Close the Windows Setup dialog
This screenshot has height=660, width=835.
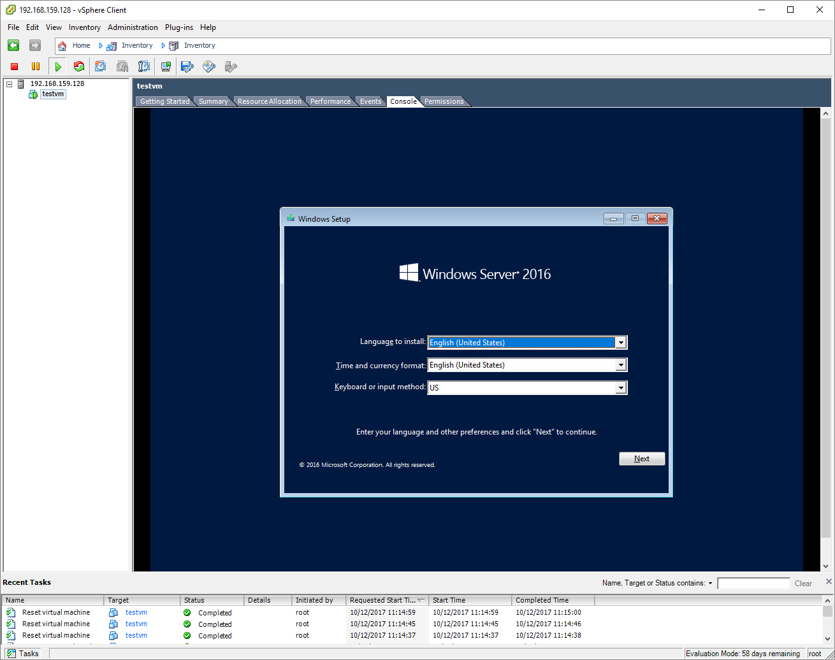tap(657, 219)
